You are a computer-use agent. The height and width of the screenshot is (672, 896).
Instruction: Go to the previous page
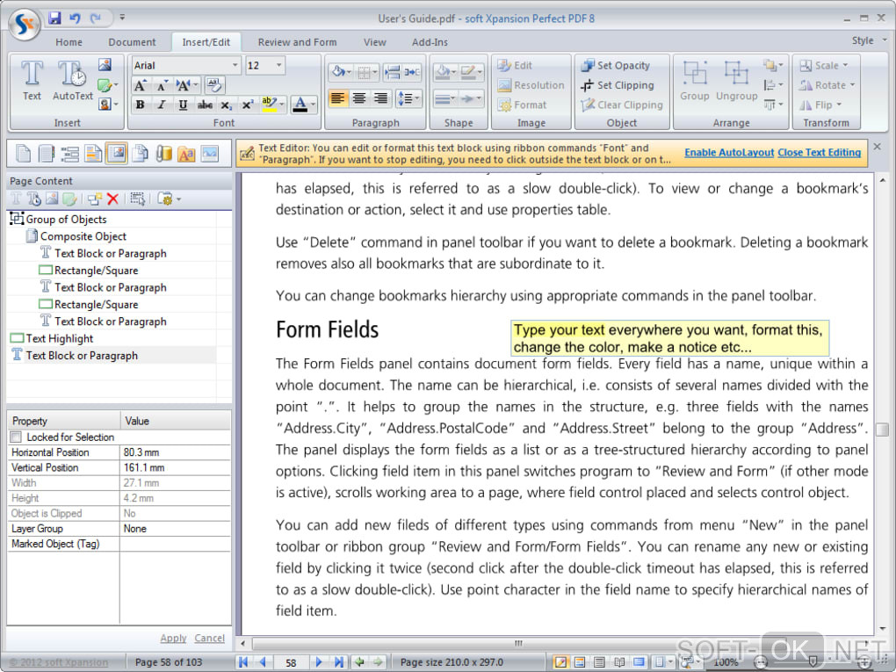[x=263, y=661]
